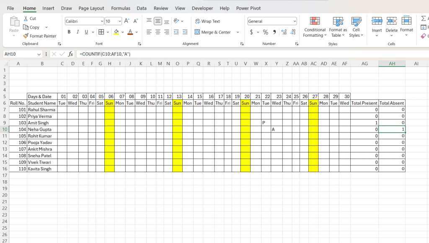Apply Accounting Number Format dollar icon

tap(251, 32)
